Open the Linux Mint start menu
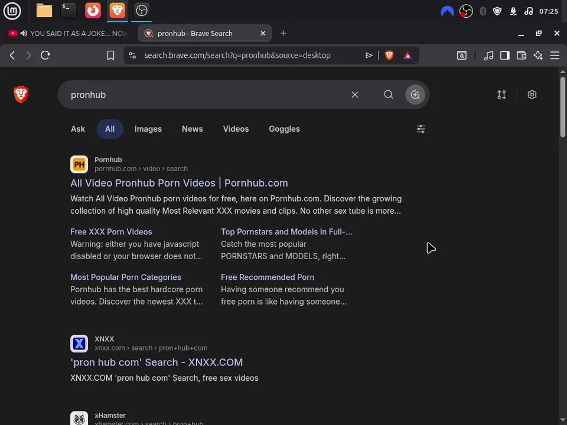The width and height of the screenshot is (567, 425). coord(12,11)
